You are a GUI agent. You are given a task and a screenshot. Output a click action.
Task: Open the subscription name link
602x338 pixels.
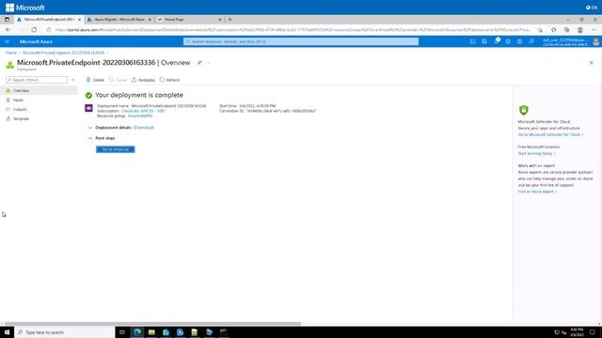pyautogui.click(x=143, y=111)
